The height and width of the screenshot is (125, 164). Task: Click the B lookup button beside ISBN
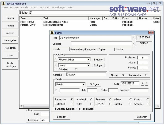coord(147,83)
